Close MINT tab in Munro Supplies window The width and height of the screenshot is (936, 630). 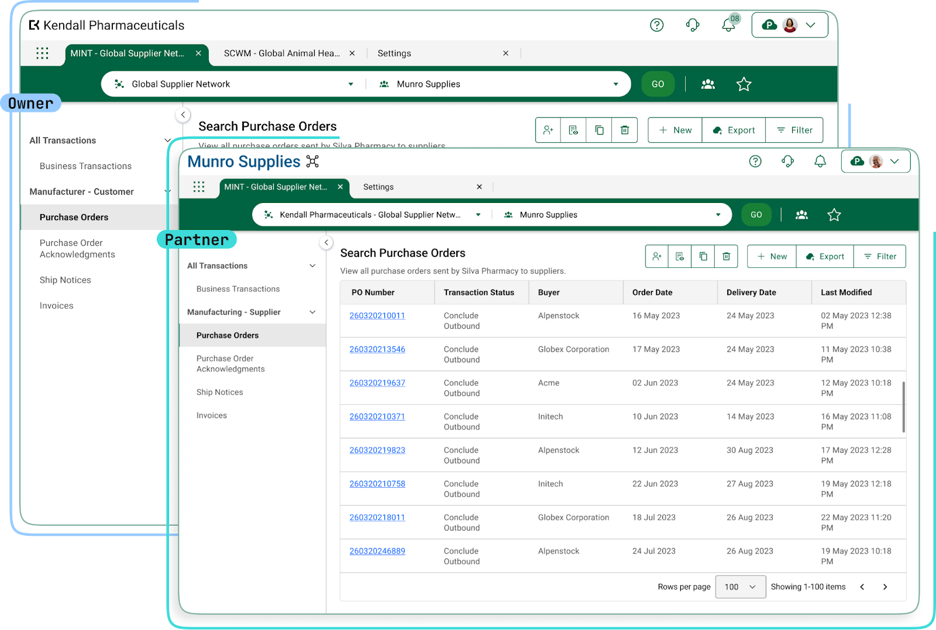(x=340, y=187)
